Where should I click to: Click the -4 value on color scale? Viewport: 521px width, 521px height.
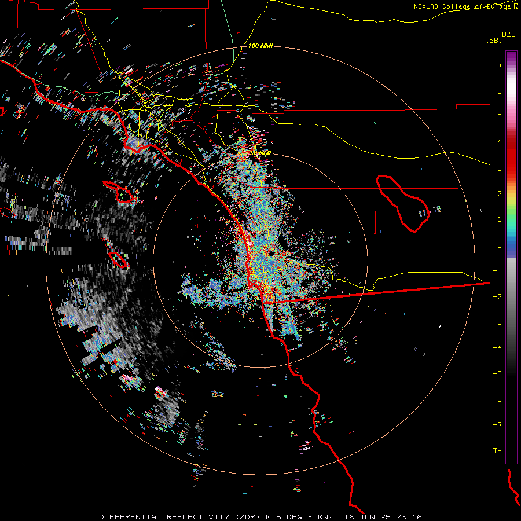[x=497, y=348]
